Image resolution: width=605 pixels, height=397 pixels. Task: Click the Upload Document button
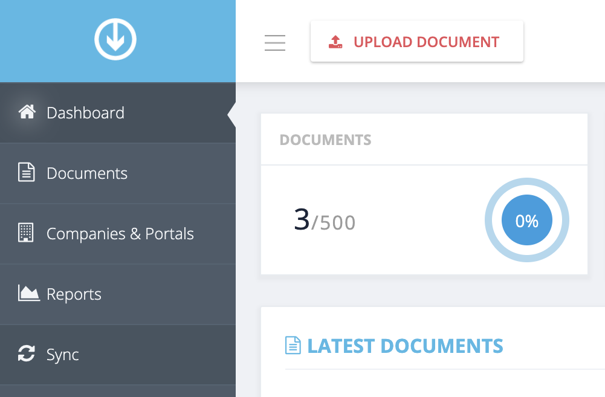416,41
